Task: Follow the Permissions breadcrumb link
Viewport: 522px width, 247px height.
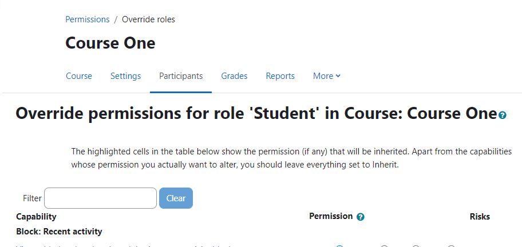Action: pos(87,19)
